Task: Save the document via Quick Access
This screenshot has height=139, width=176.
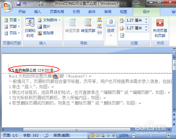Action: point(18,4)
